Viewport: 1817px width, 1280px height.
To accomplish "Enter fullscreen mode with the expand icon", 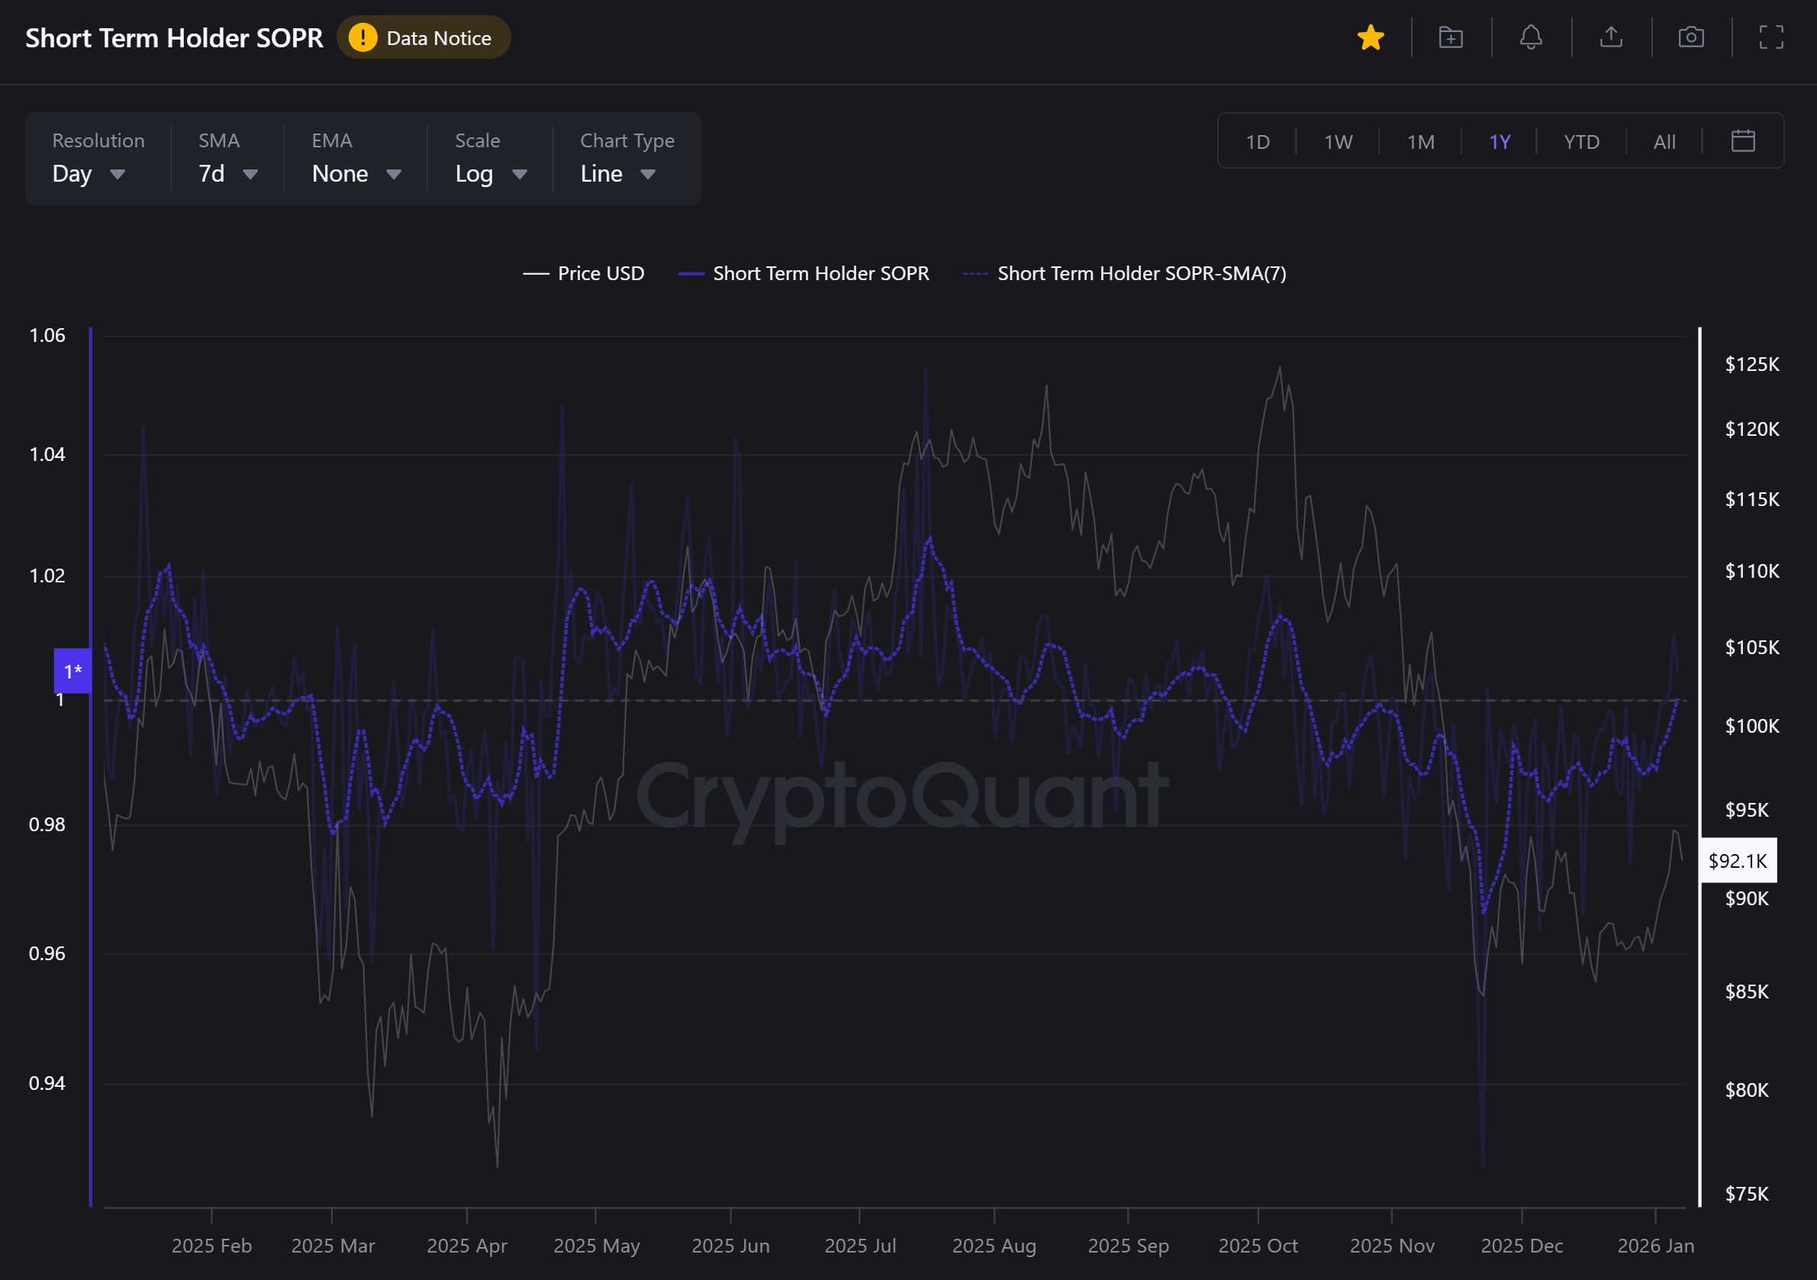I will pos(1771,37).
